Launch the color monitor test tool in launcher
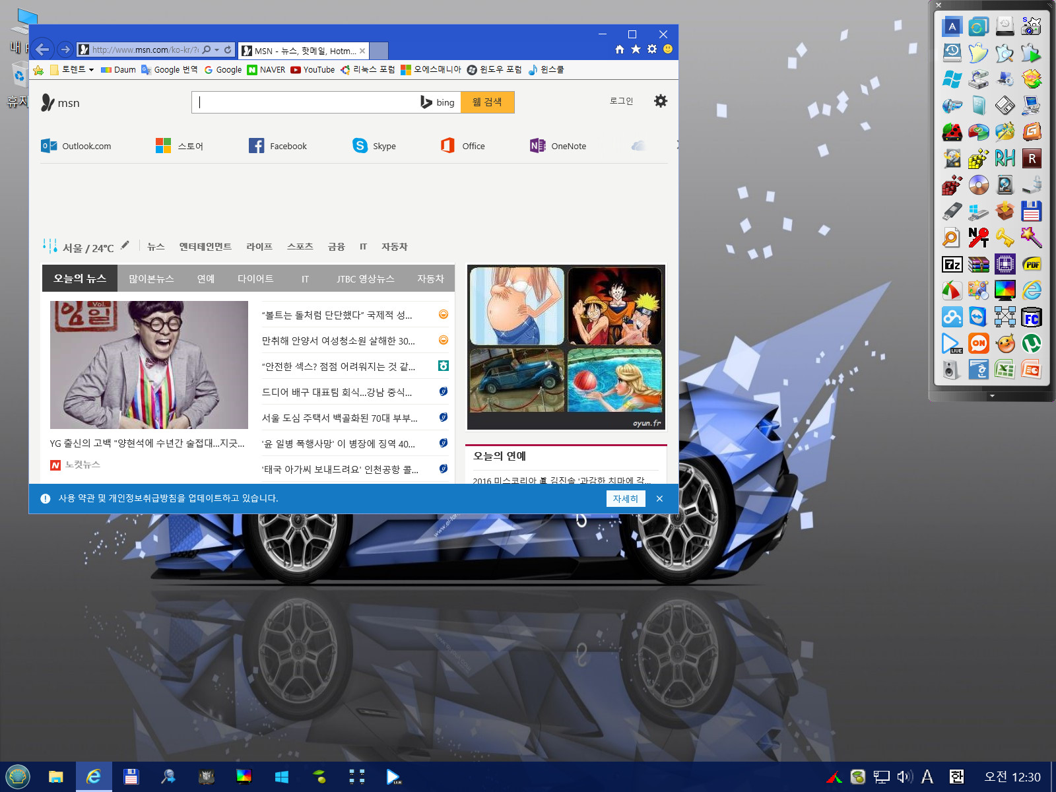Viewport: 1056px width, 792px height. [1005, 290]
